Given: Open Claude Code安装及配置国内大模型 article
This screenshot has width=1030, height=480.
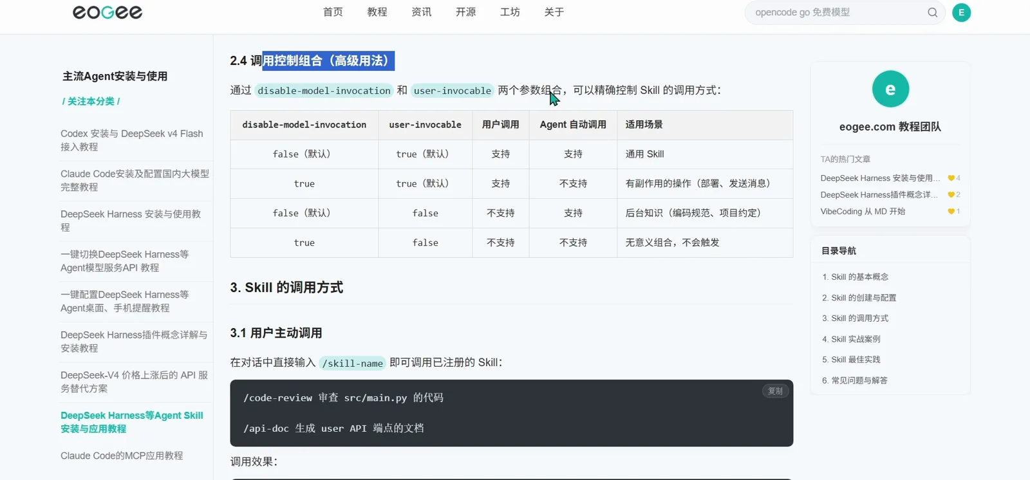Looking at the screenshot, I should click(135, 180).
